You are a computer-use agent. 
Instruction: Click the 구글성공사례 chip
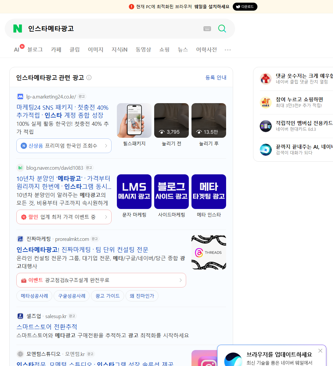[x=72, y=296]
